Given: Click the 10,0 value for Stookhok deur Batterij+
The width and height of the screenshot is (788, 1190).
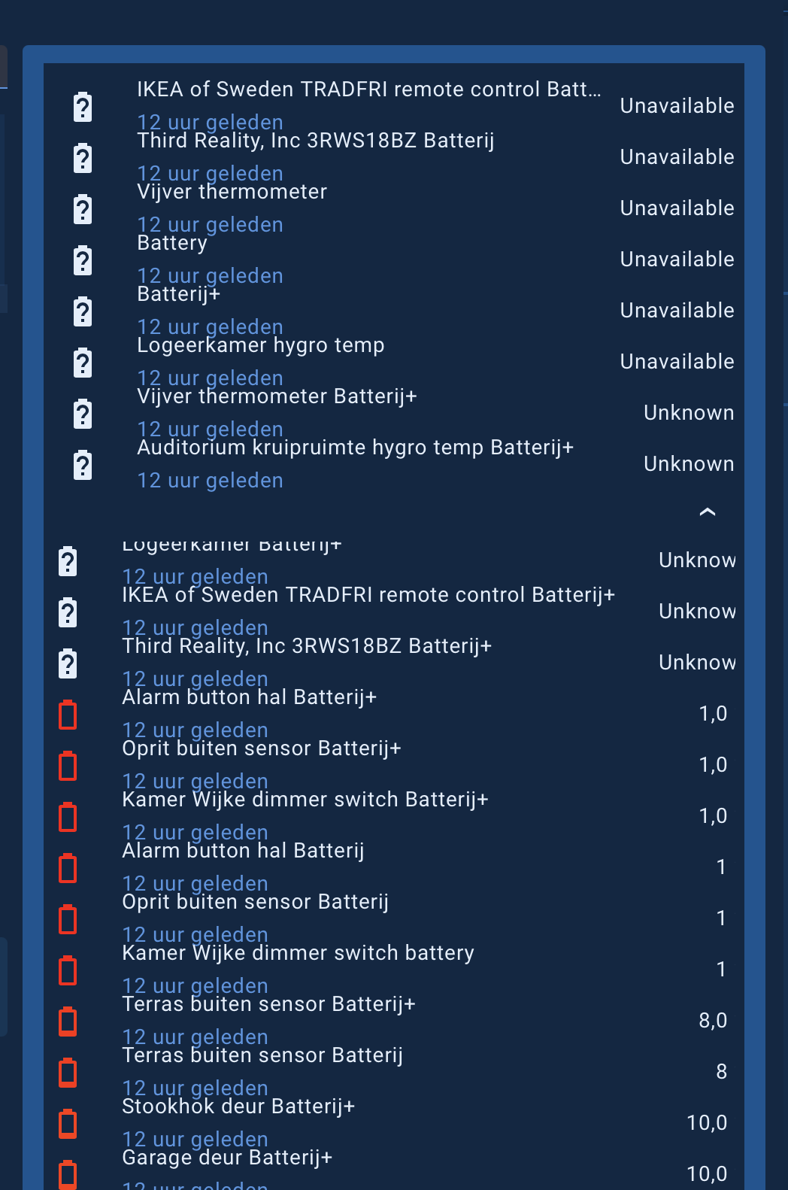Looking at the screenshot, I should point(706,1123).
